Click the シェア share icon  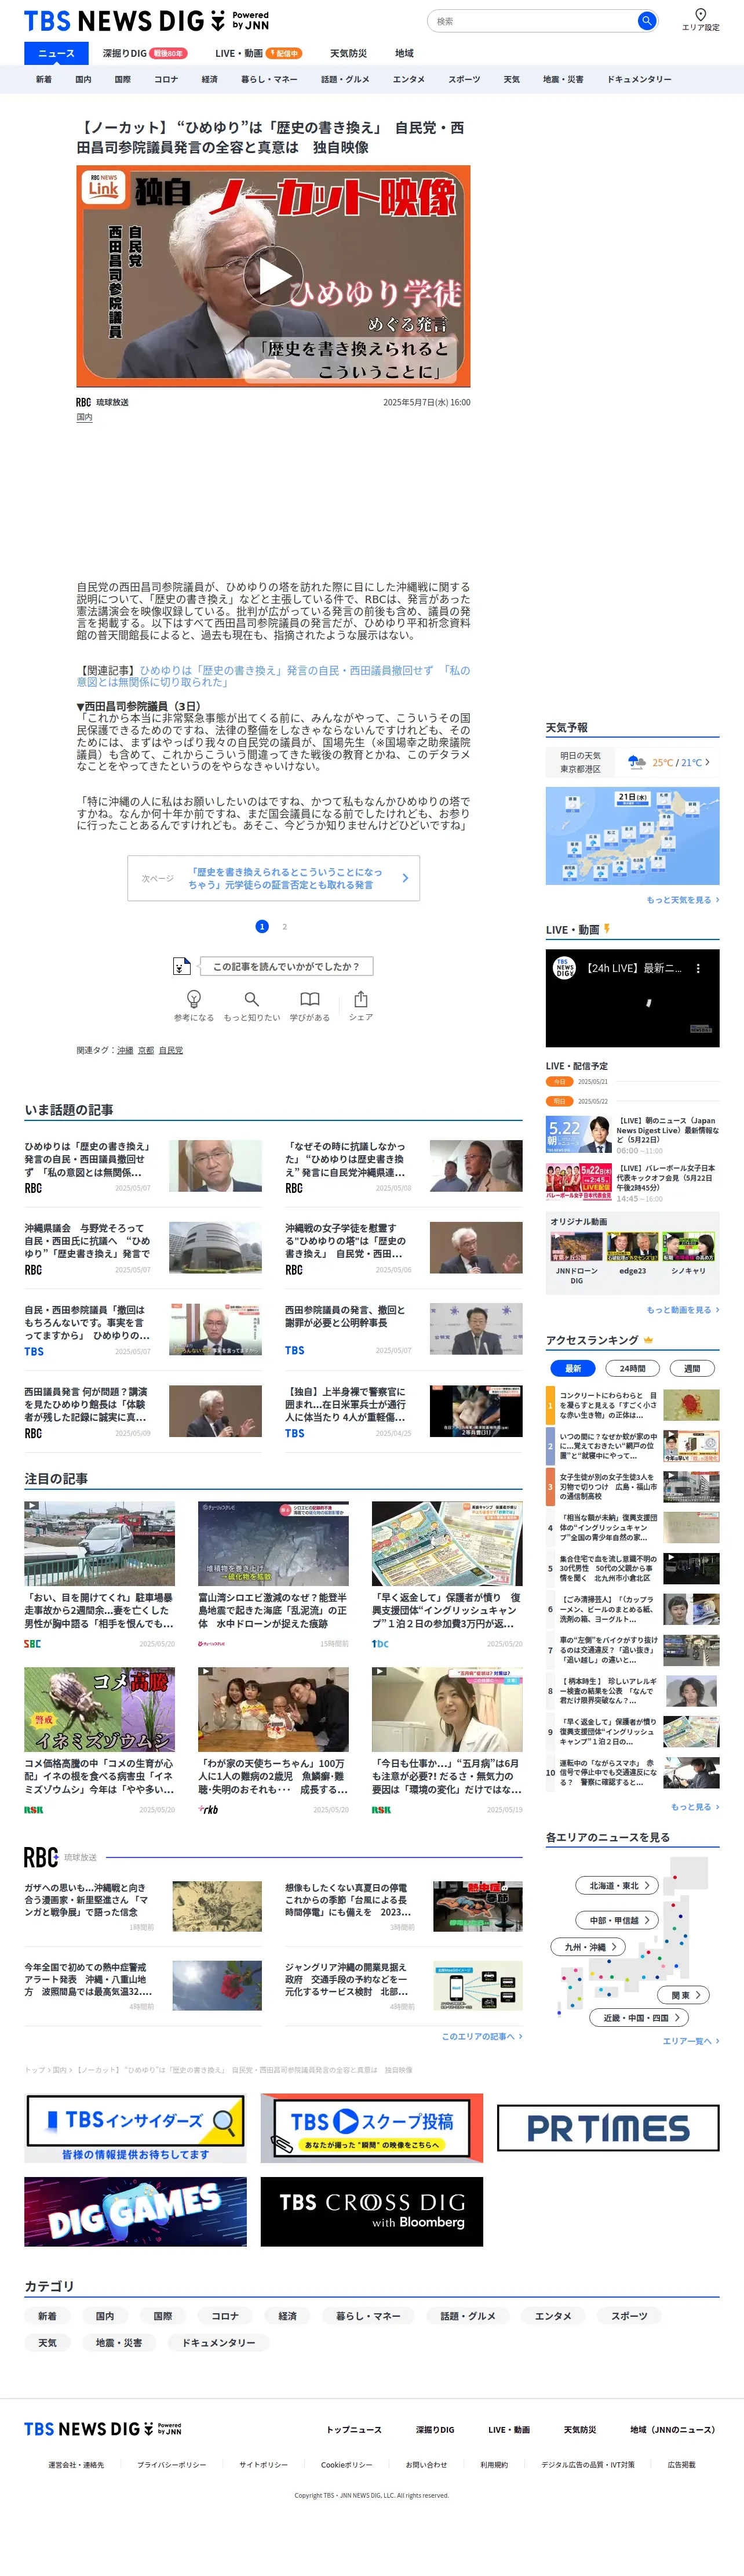pyautogui.click(x=360, y=999)
